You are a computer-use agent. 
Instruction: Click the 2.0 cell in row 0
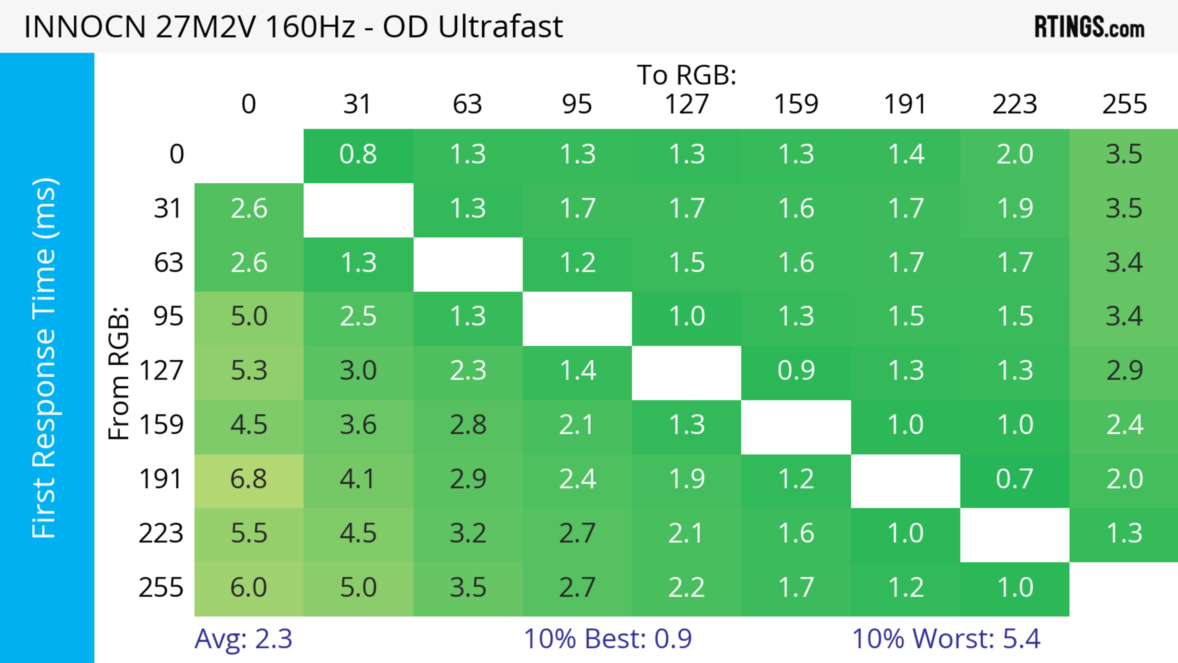(1014, 155)
